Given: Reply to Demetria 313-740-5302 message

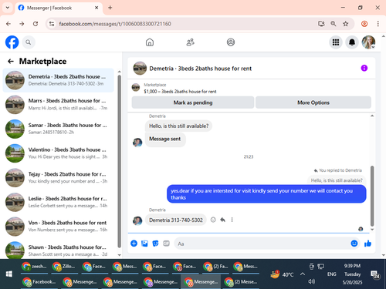Looking at the screenshot, I should [222, 220].
